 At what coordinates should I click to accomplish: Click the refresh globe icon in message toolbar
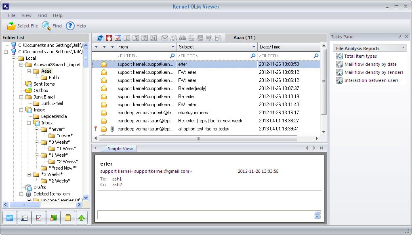(x=100, y=38)
